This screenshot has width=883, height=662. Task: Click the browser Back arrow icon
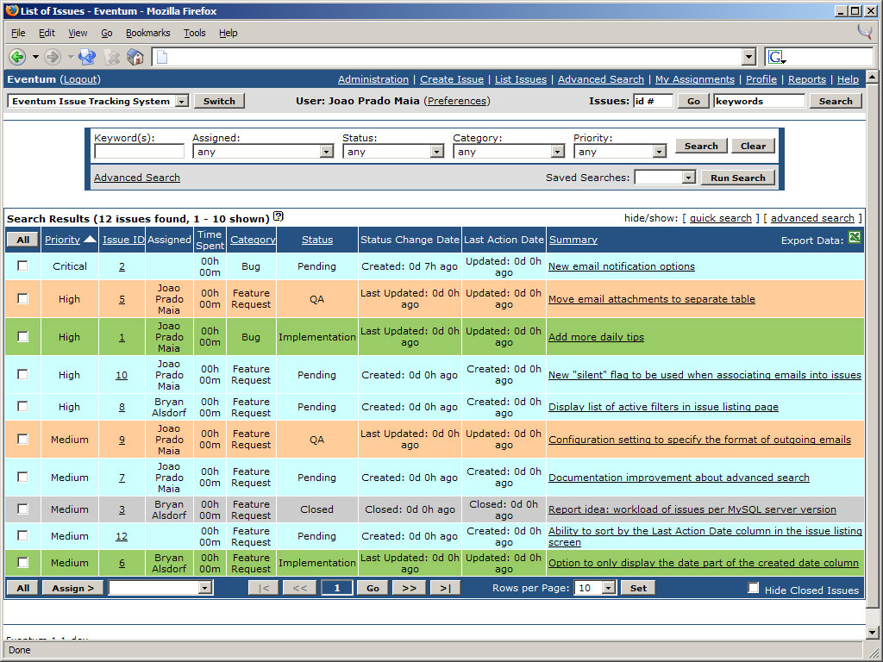coord(17,57)
